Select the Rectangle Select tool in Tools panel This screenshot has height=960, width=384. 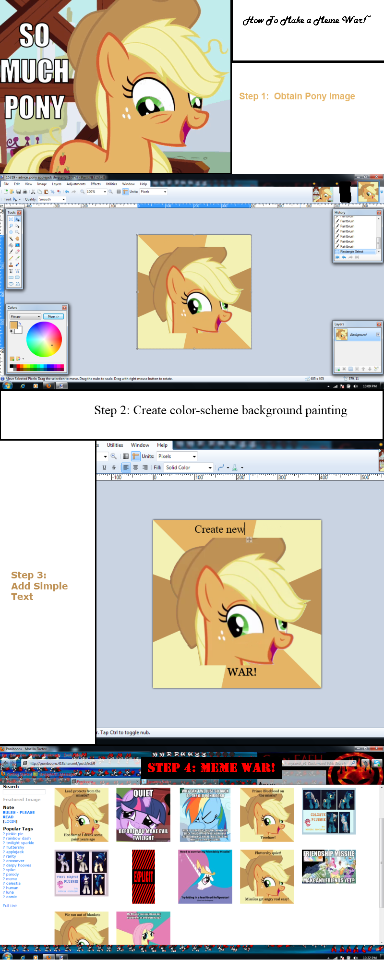click(11, 219)
